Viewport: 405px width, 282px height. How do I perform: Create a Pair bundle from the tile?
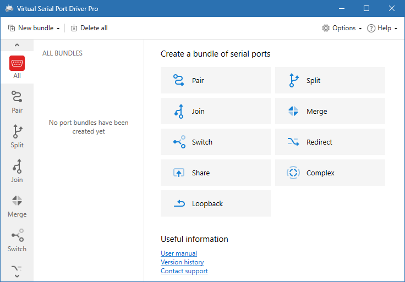216,80
